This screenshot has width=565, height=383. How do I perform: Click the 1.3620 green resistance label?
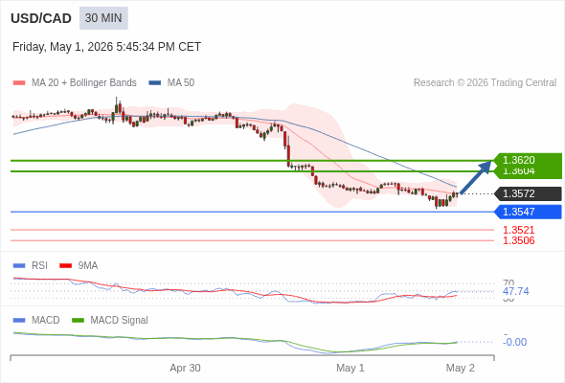click(x=528, y=160)
